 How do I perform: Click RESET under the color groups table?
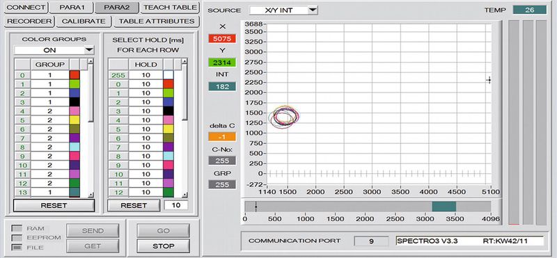point(54,205)
